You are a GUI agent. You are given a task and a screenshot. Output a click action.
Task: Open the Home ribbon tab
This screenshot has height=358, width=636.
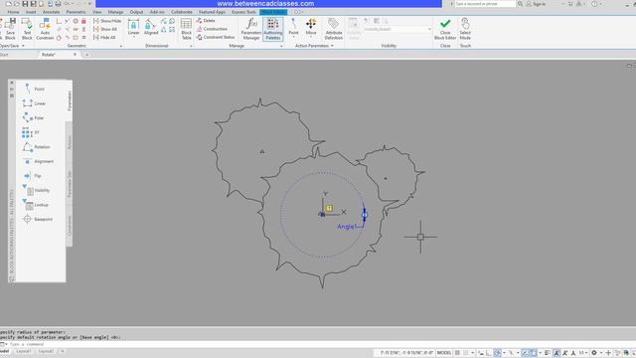point(13,12)
